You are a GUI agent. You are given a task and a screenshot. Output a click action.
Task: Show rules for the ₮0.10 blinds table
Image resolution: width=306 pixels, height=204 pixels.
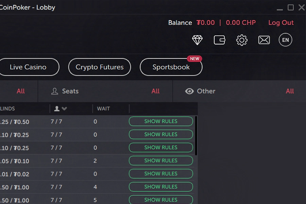[161, 160]
